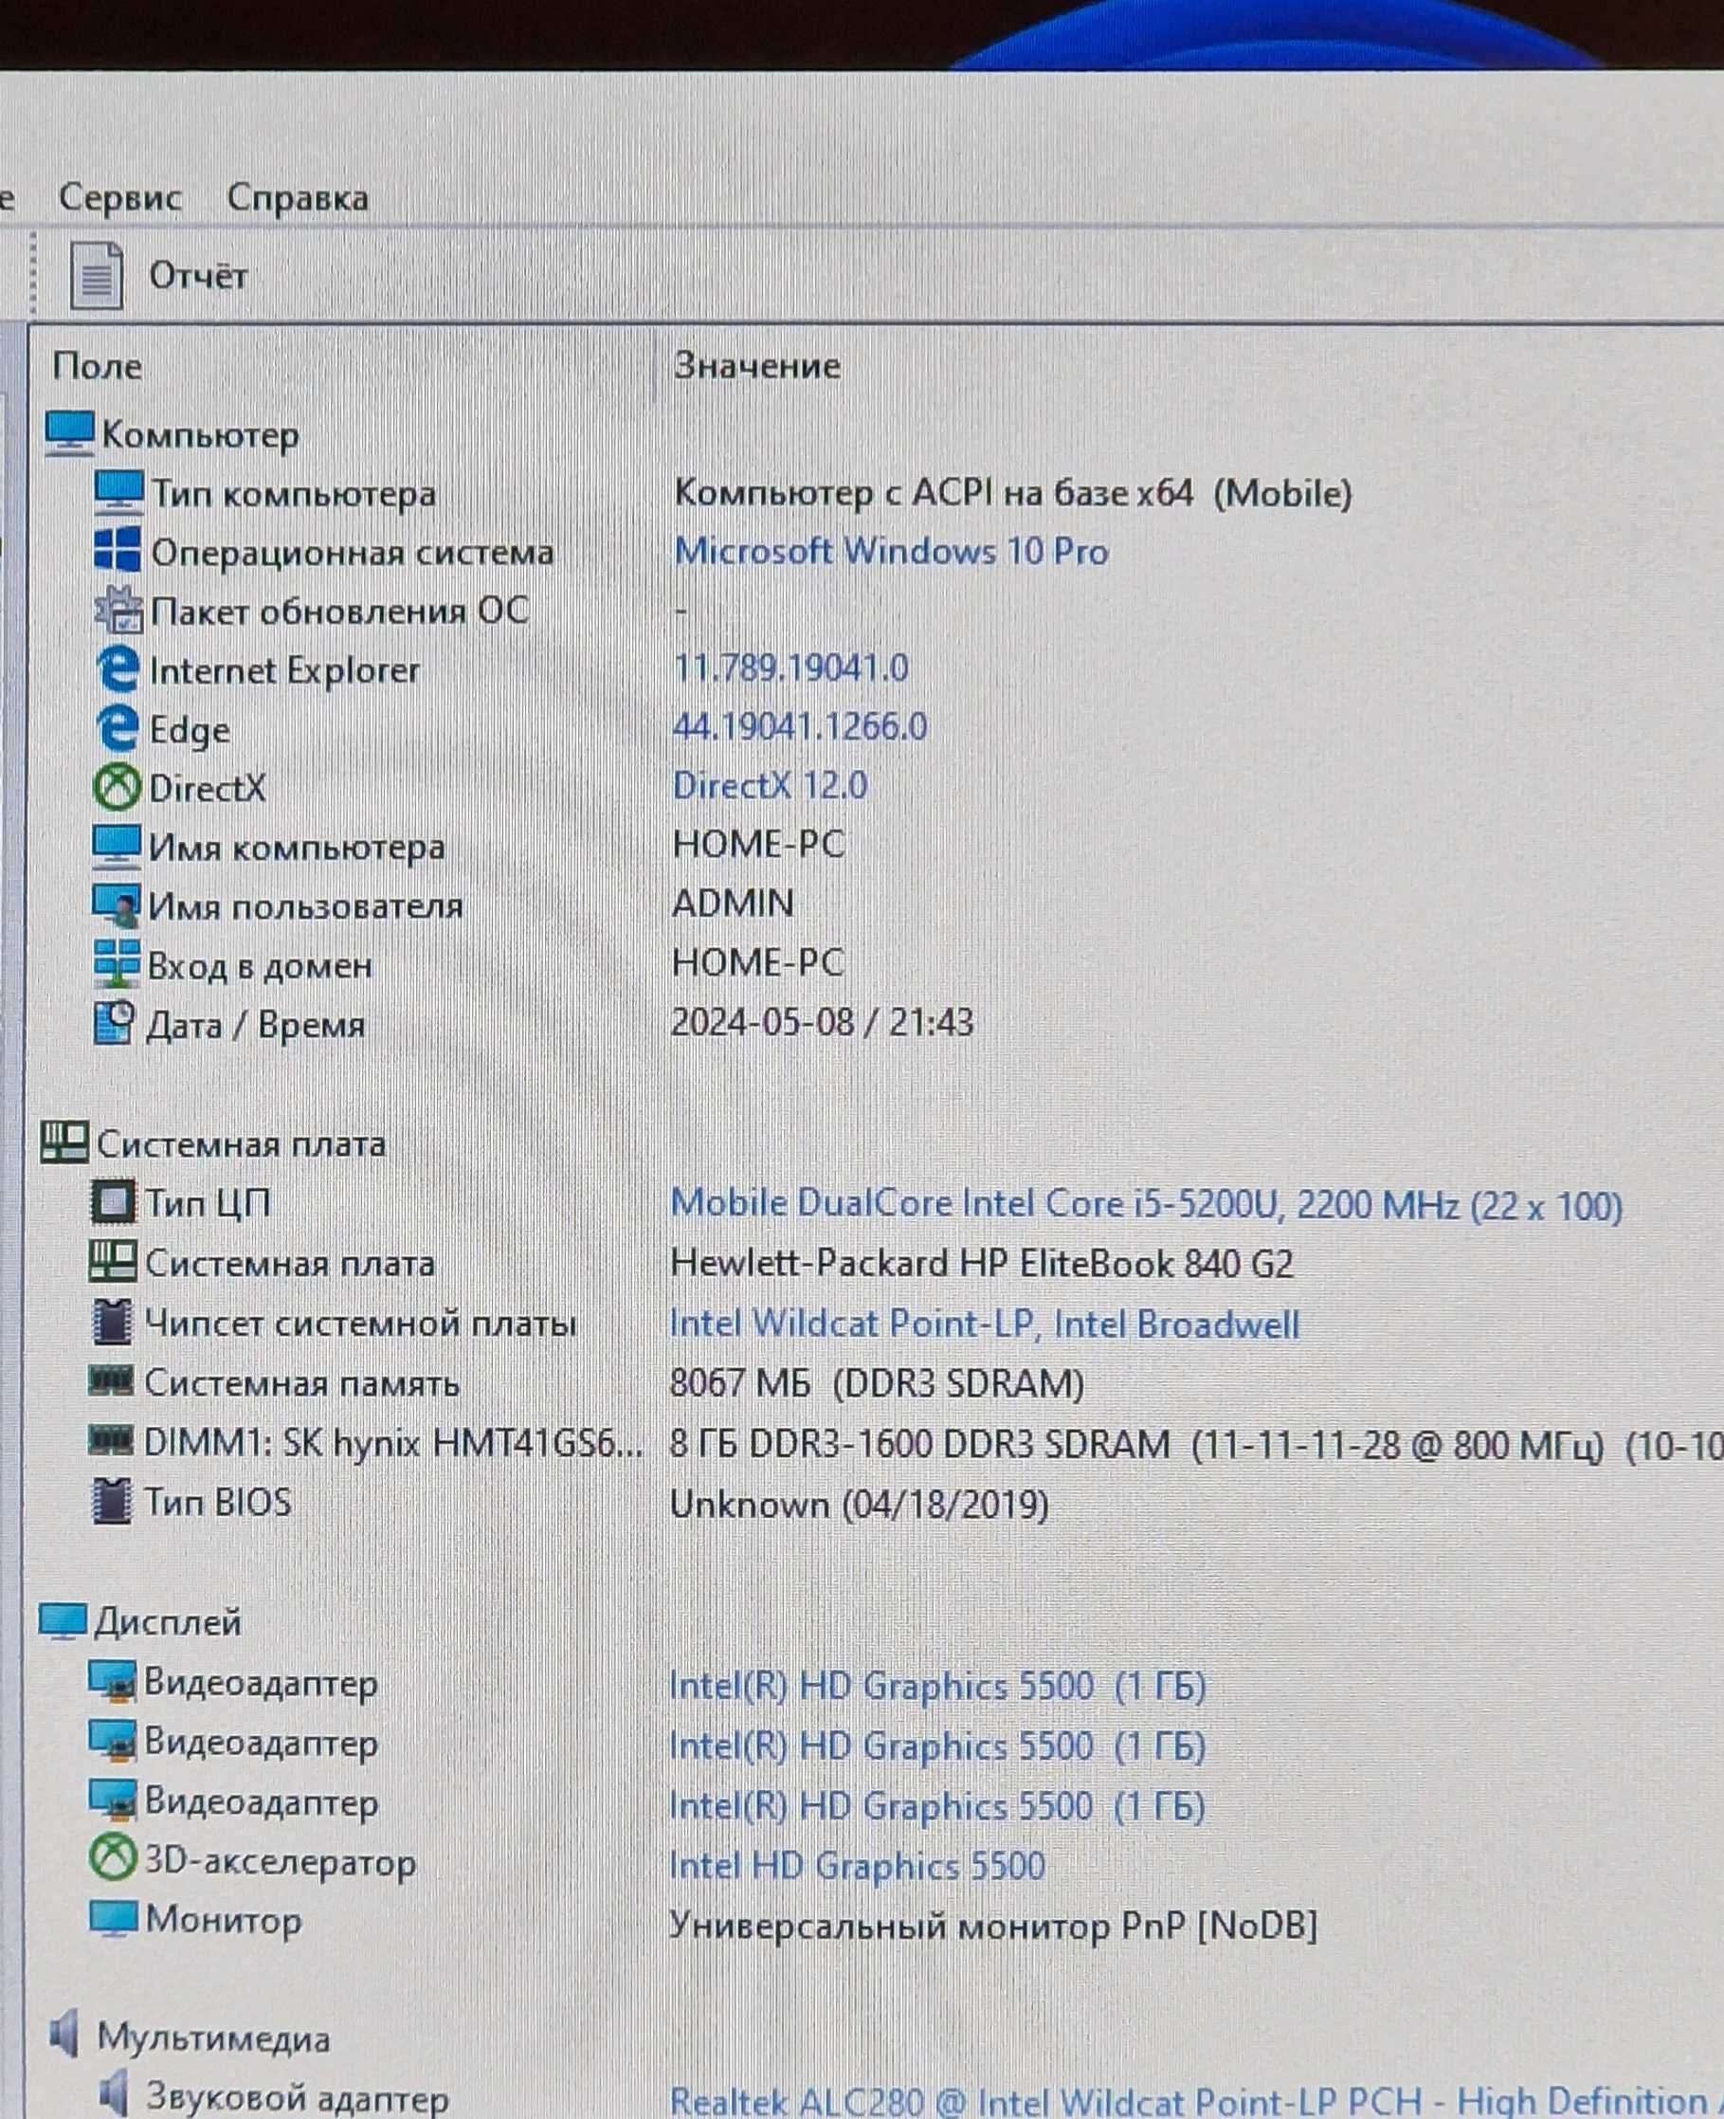
Task: Select the Операционная система field label
Action: tap(352, 553)
